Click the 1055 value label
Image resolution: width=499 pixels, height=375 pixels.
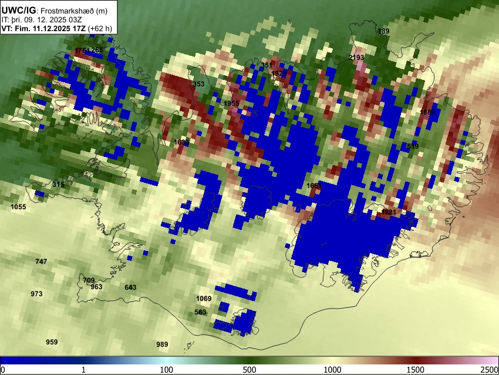click(x=18, y=207)
